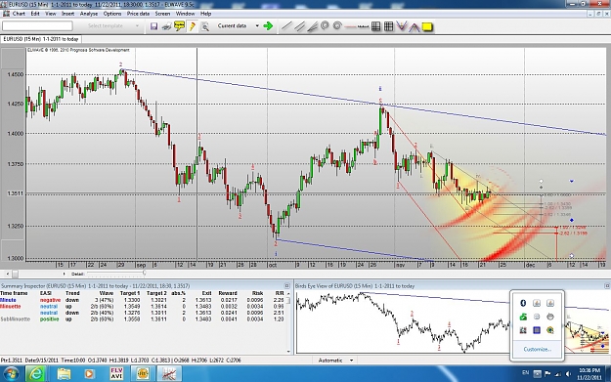Click the Target 1 column header

click(130, 293)
